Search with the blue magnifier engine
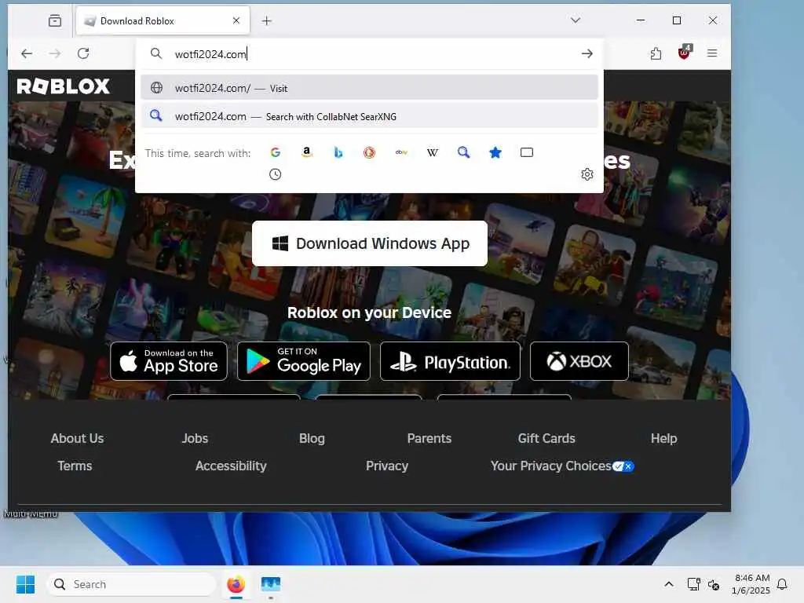 click(463, 152)
